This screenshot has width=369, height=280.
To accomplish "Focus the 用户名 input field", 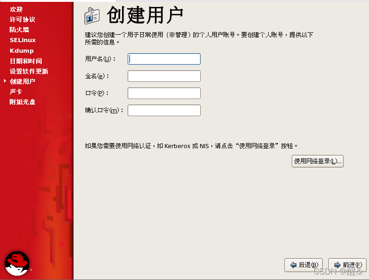I will 164,59.
